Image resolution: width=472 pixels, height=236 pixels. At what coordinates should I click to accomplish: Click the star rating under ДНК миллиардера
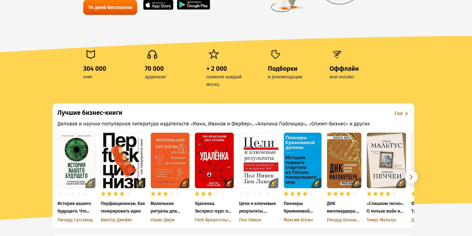[x=342, y=194]
